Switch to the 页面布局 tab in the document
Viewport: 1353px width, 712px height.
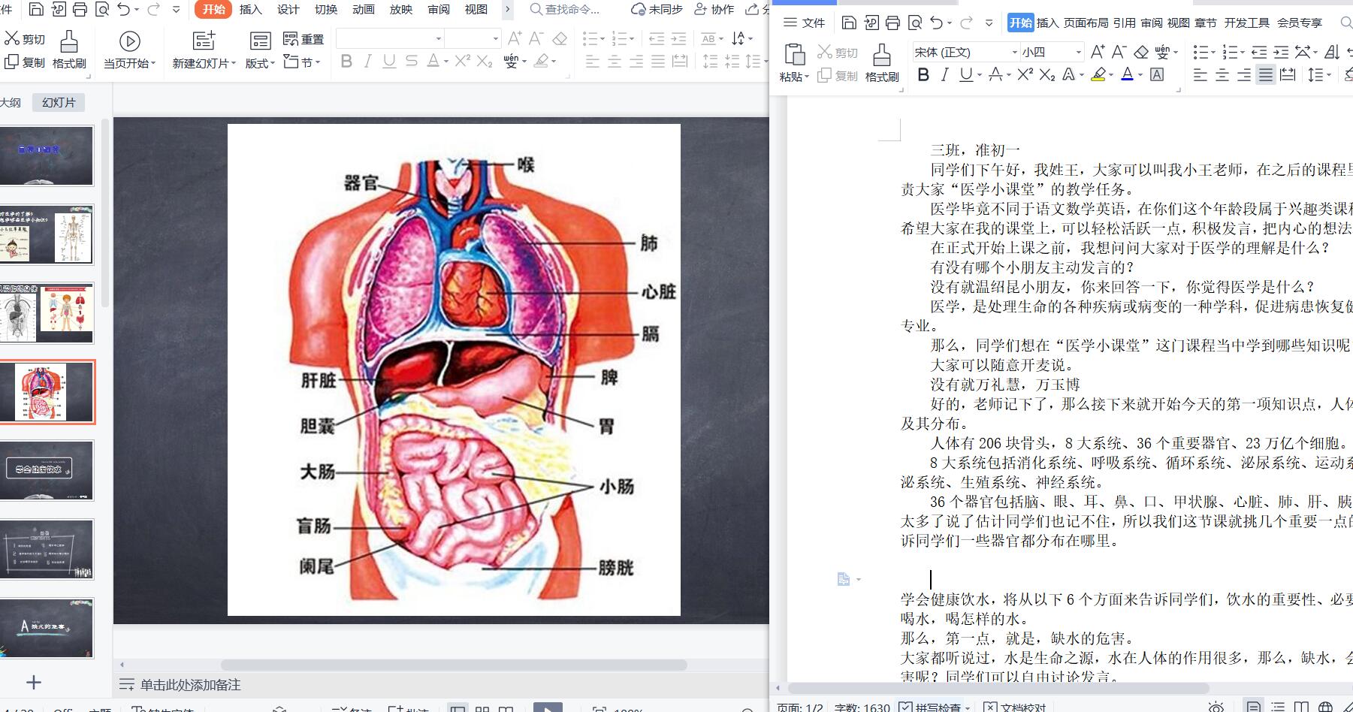click(1086, 23)
